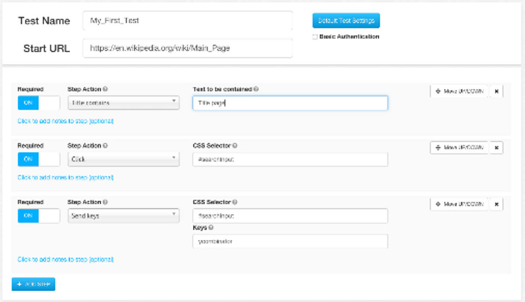Screen dimensions: 525x302
Task: Delete the Title contains step with X
Action: click(x=496, y=92)
